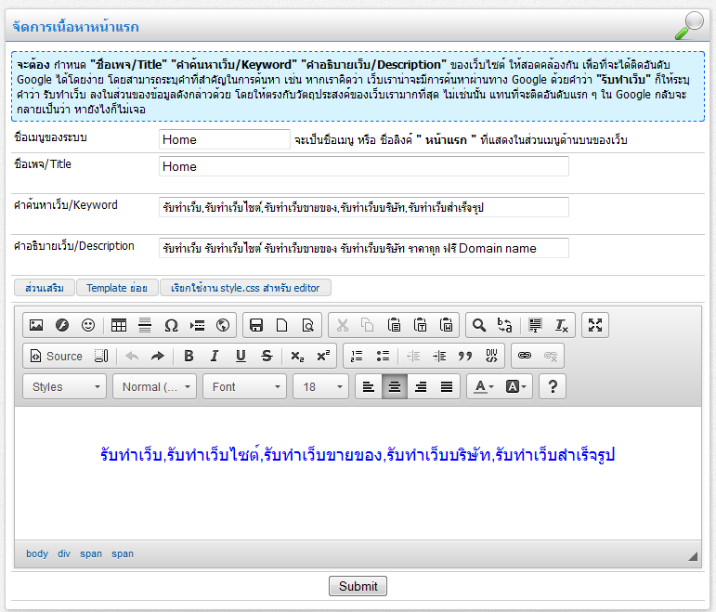716x612 pixels.
Task: Increase the paragraph indent
Action: pyautogui.click(x=439, y=356)
